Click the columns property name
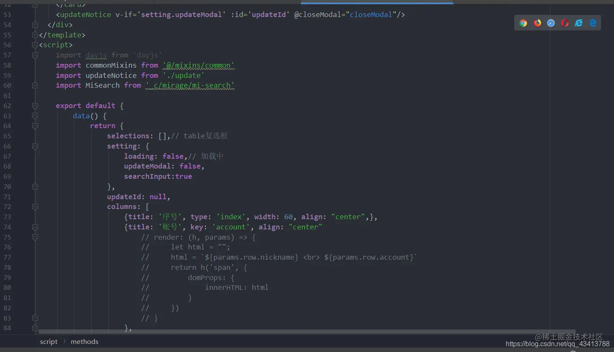 122,207
